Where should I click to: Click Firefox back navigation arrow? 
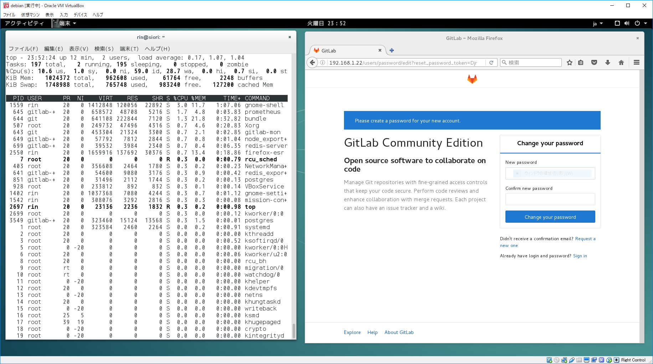coord(312,63)
